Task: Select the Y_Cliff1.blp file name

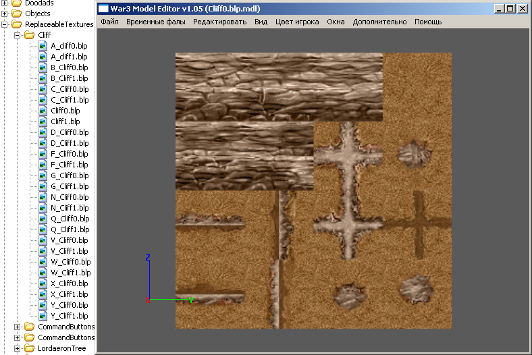Action: [x=70, y=316]
